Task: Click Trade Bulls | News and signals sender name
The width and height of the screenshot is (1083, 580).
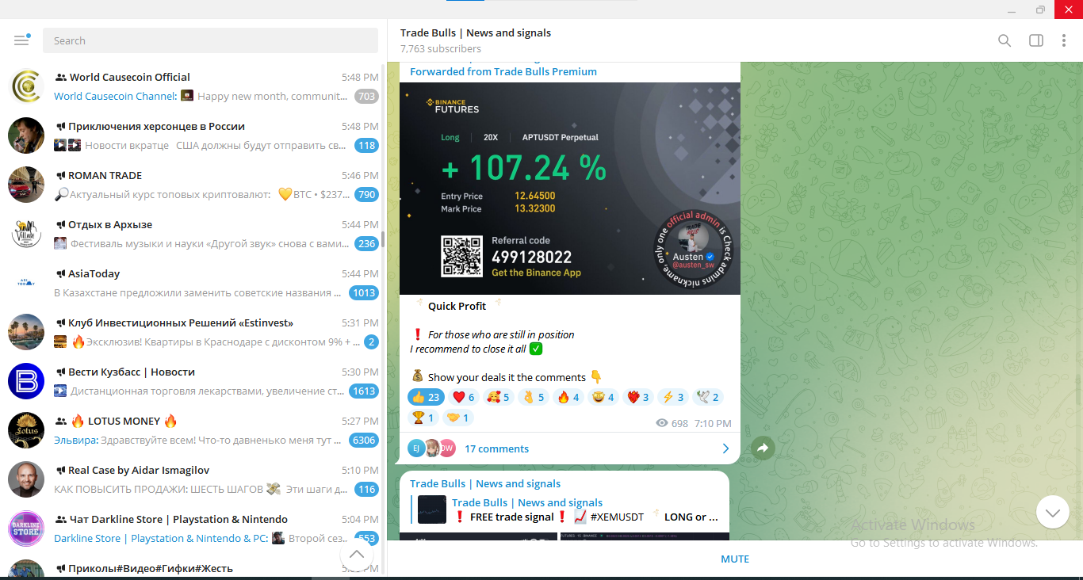Action: [x=485, y=483]
